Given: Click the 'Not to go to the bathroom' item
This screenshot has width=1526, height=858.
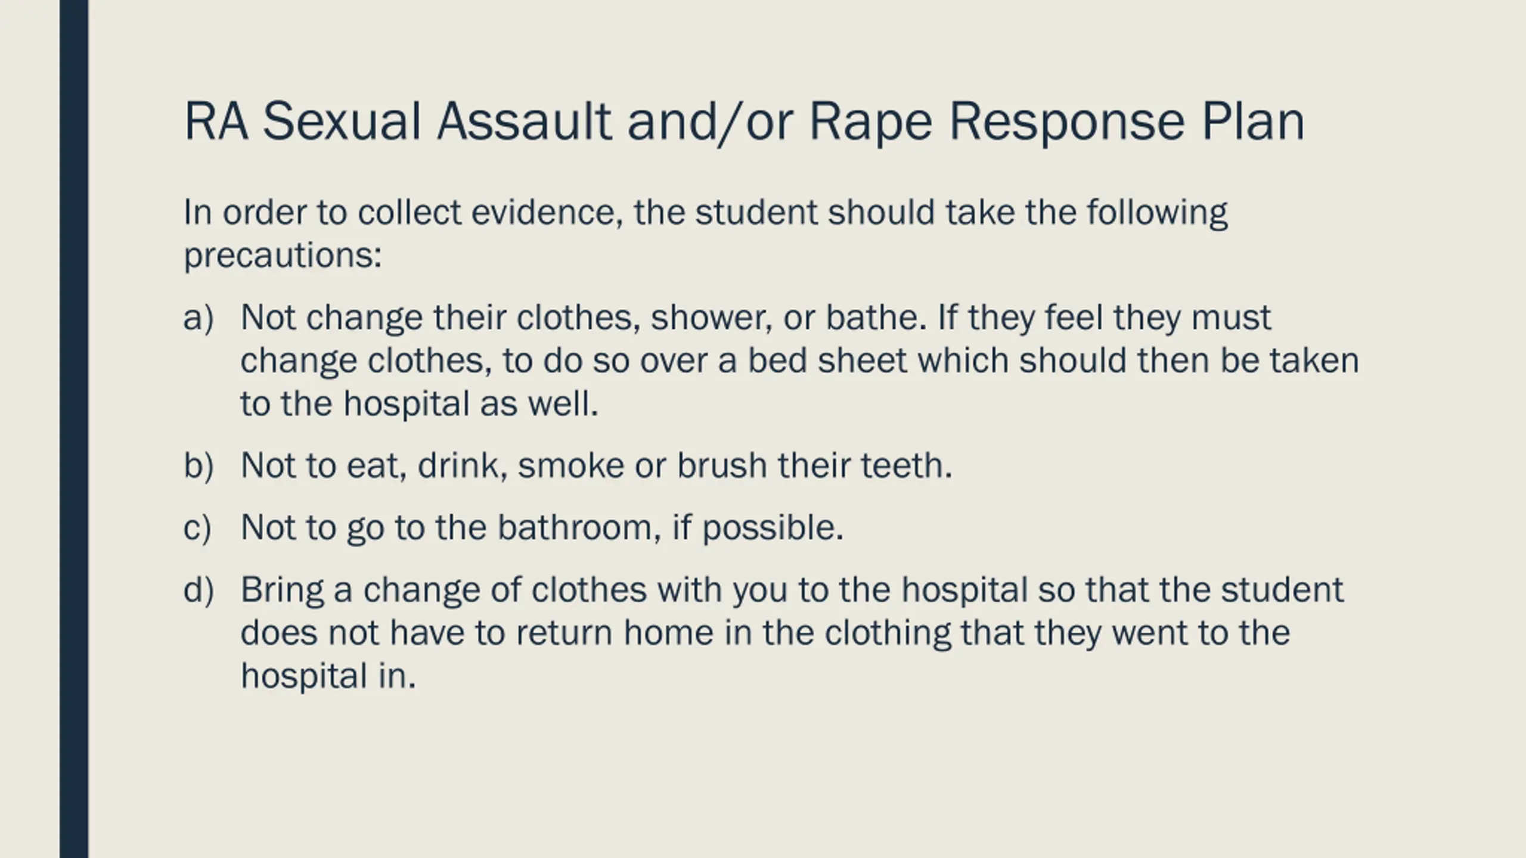Looking at the screenshot, I should (542, 528).
